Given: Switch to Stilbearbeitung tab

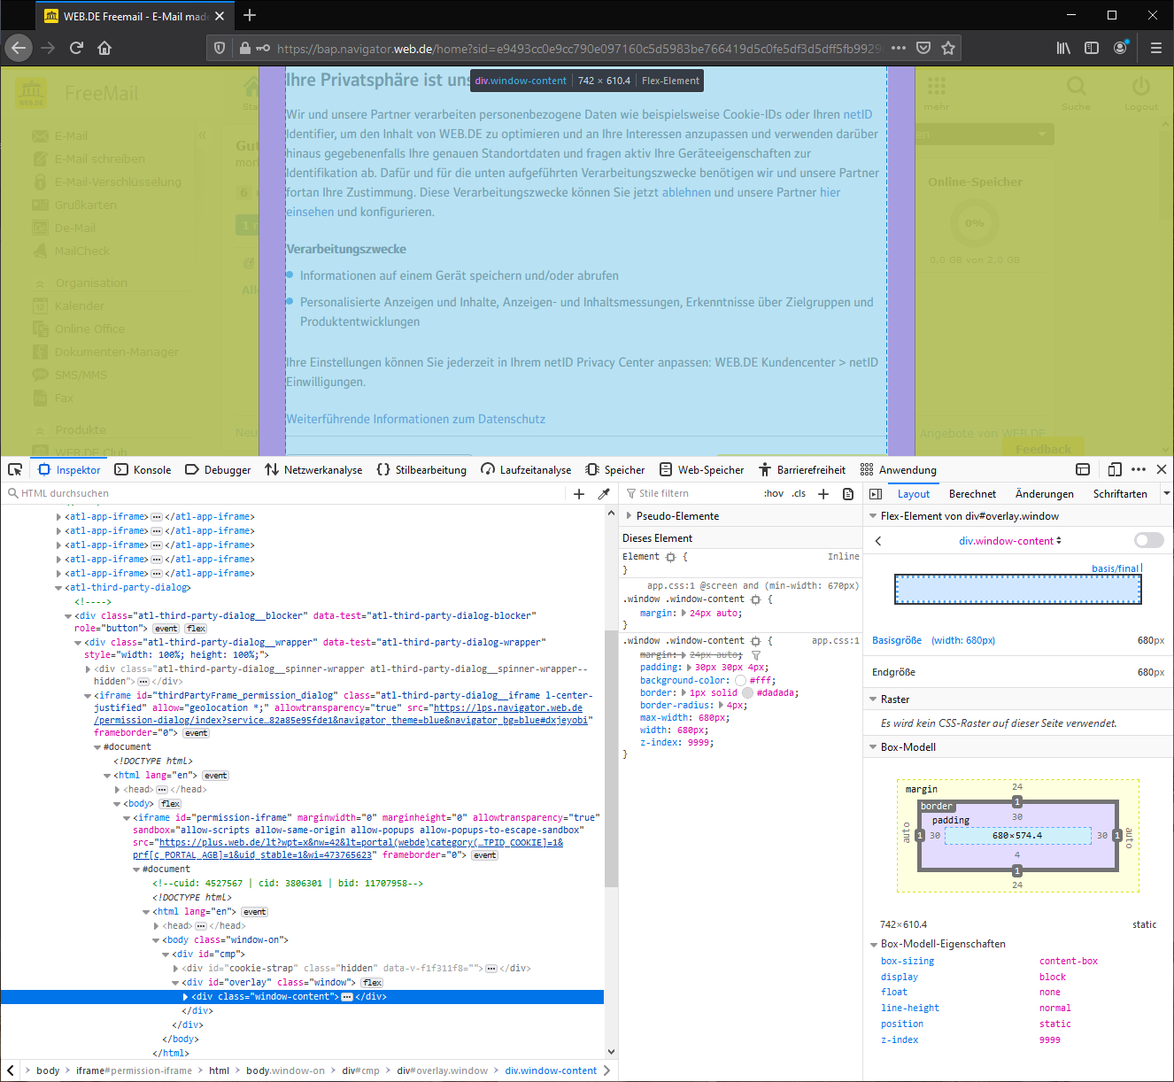Looking at the screenshot, I should click(x=421, y=469).
